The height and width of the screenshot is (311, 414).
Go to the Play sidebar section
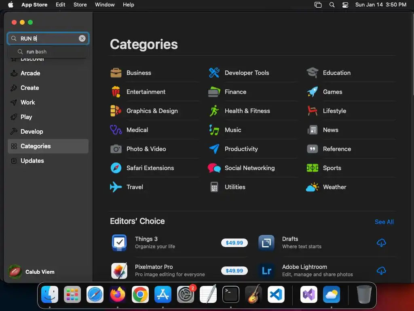[48, 117]
